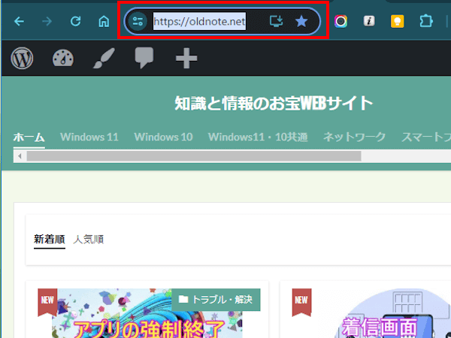Open the colorful lens extension icon
The height and width of the screenshot is (338, 451).
pos(341,21)
